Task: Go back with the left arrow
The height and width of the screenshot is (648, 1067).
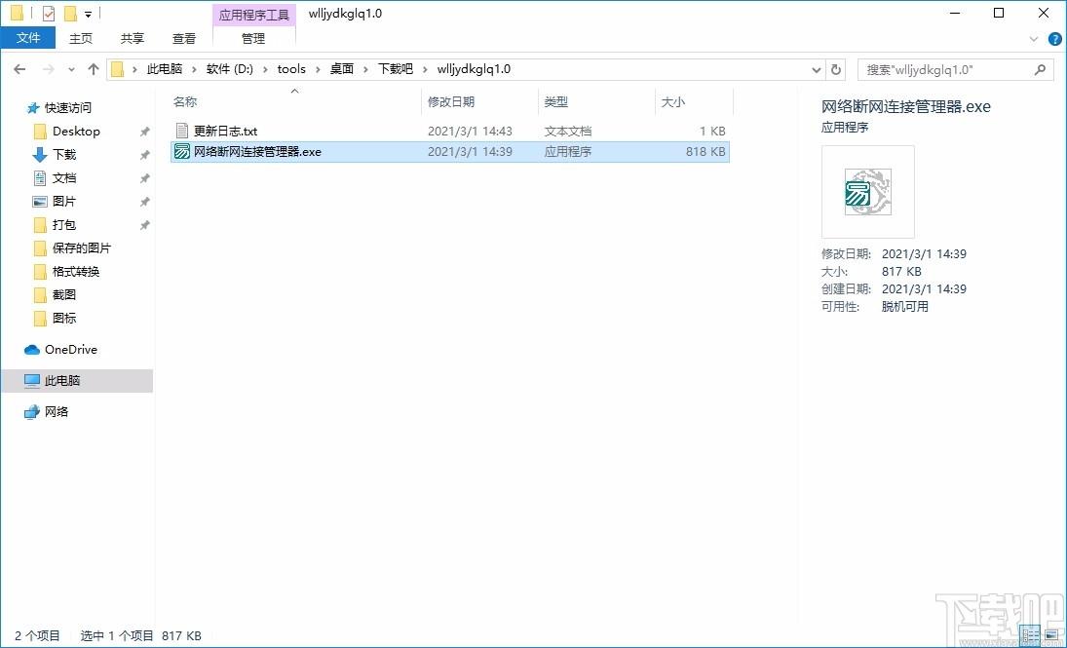Action: (x=19, y=69)
